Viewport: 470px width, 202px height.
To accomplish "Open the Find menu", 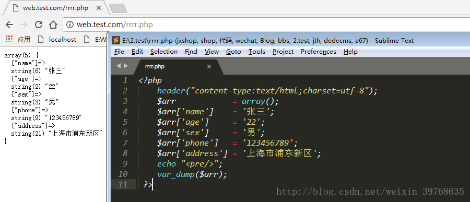I will coord(191,52).
